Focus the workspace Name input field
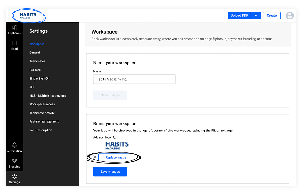Viewport: 302px width, 195px height. (134, 79)
